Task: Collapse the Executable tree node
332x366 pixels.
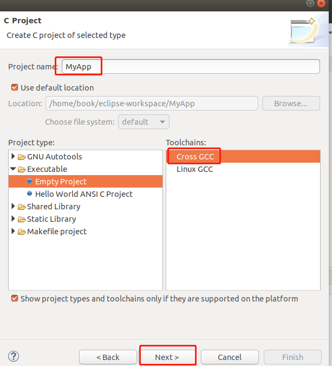Action: coord(13,169)
